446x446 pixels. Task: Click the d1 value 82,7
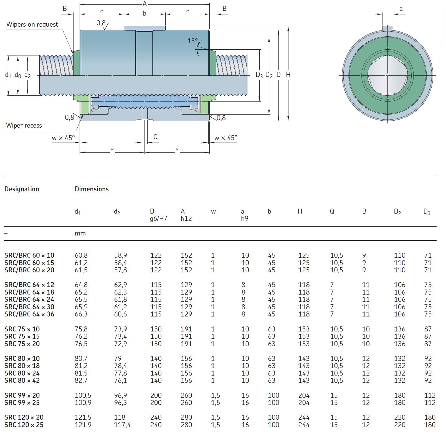(81, 381)
